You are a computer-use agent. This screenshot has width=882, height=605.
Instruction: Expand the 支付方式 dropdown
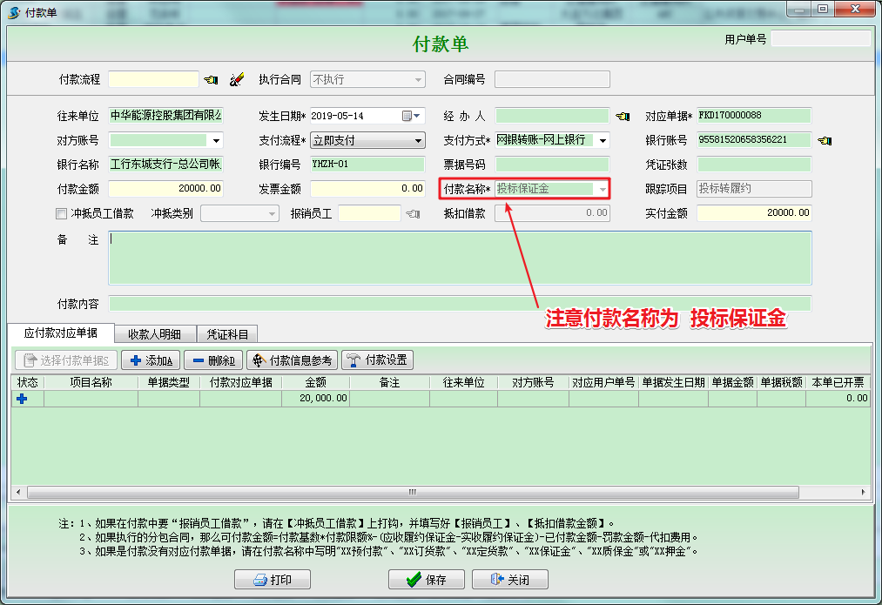coord(602,140)
